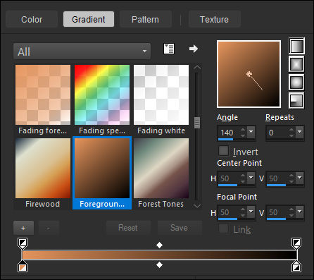
Task: Switch to the Pattern tab
Action: (x=145, y=19)
